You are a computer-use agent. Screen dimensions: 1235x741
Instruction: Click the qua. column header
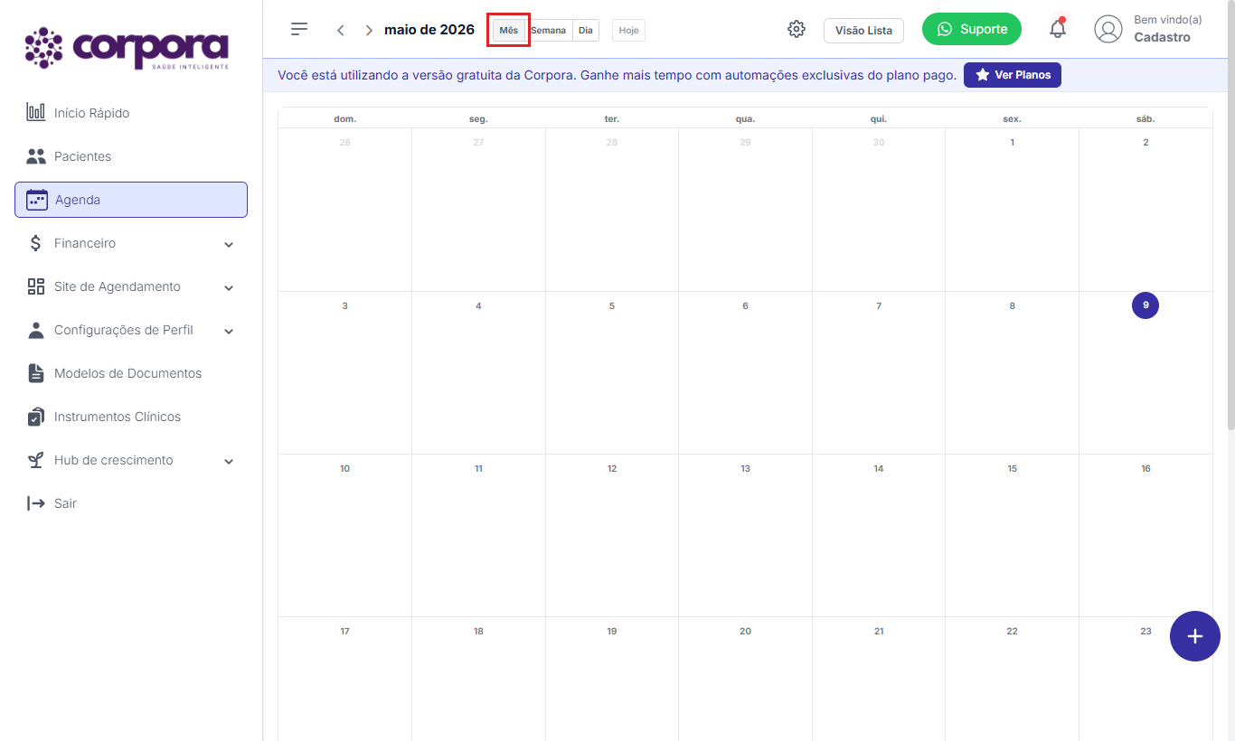(x=745, y=118)
